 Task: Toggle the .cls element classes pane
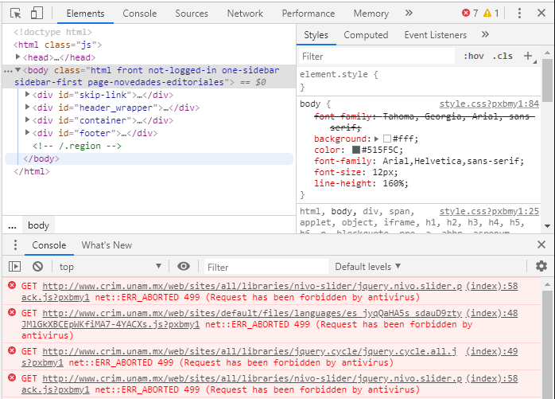click(x=503, y=56)
